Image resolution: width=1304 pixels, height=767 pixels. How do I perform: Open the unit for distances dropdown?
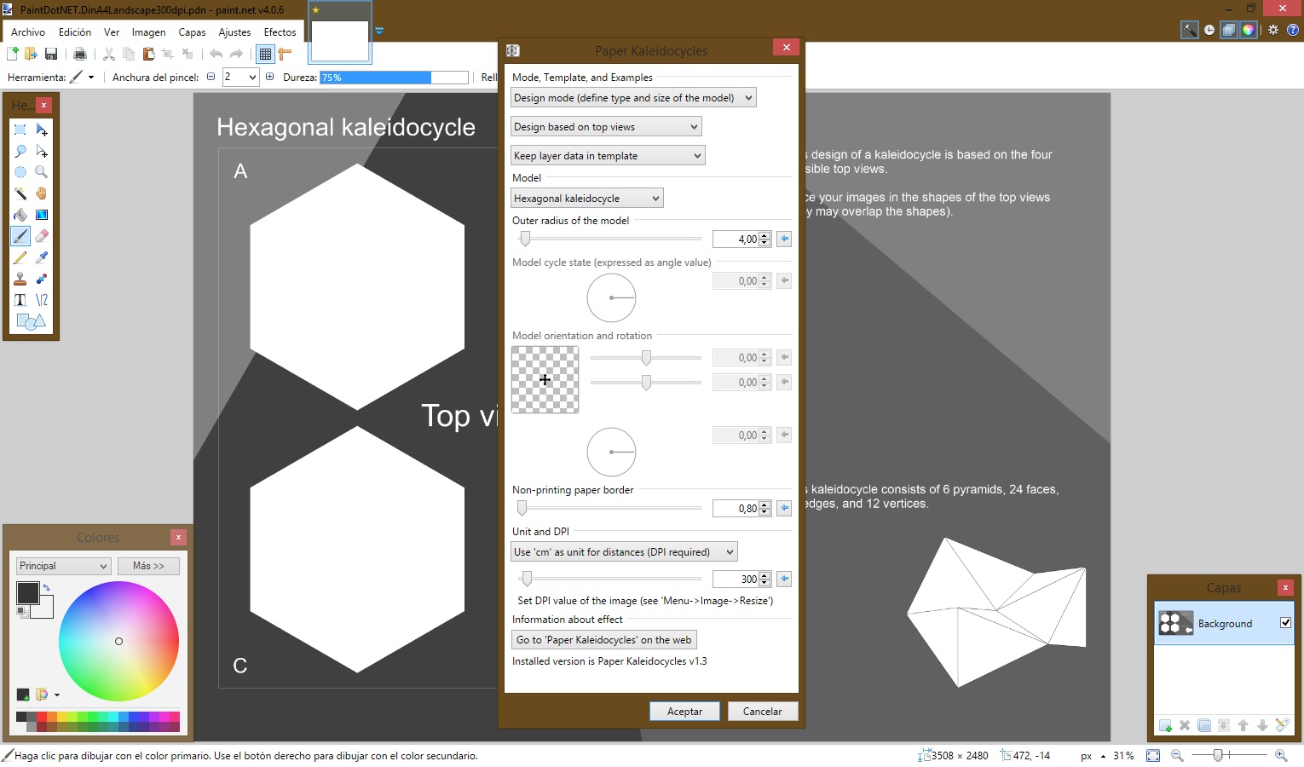[624, 552]
